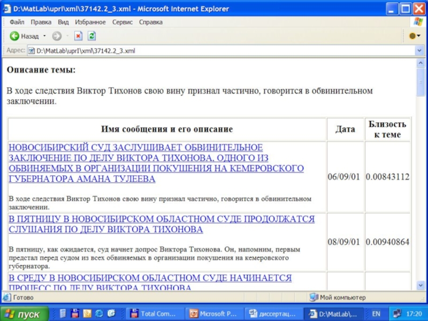This screenshot has height=321, width=428.
Task: Click the пуск Start button
Action: click(25, 314)
